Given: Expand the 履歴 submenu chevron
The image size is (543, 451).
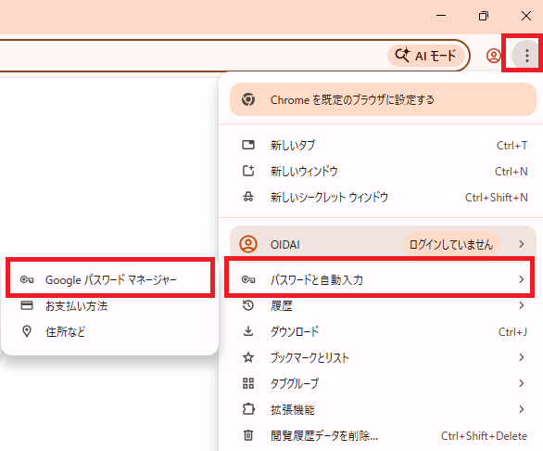Looking at the screenshot, I should point(522,305).
